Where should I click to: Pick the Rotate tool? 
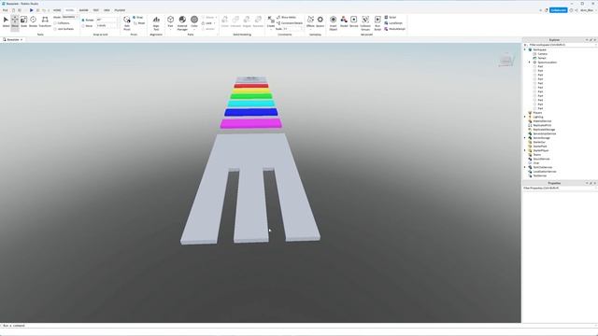click(x=34, y=21)
